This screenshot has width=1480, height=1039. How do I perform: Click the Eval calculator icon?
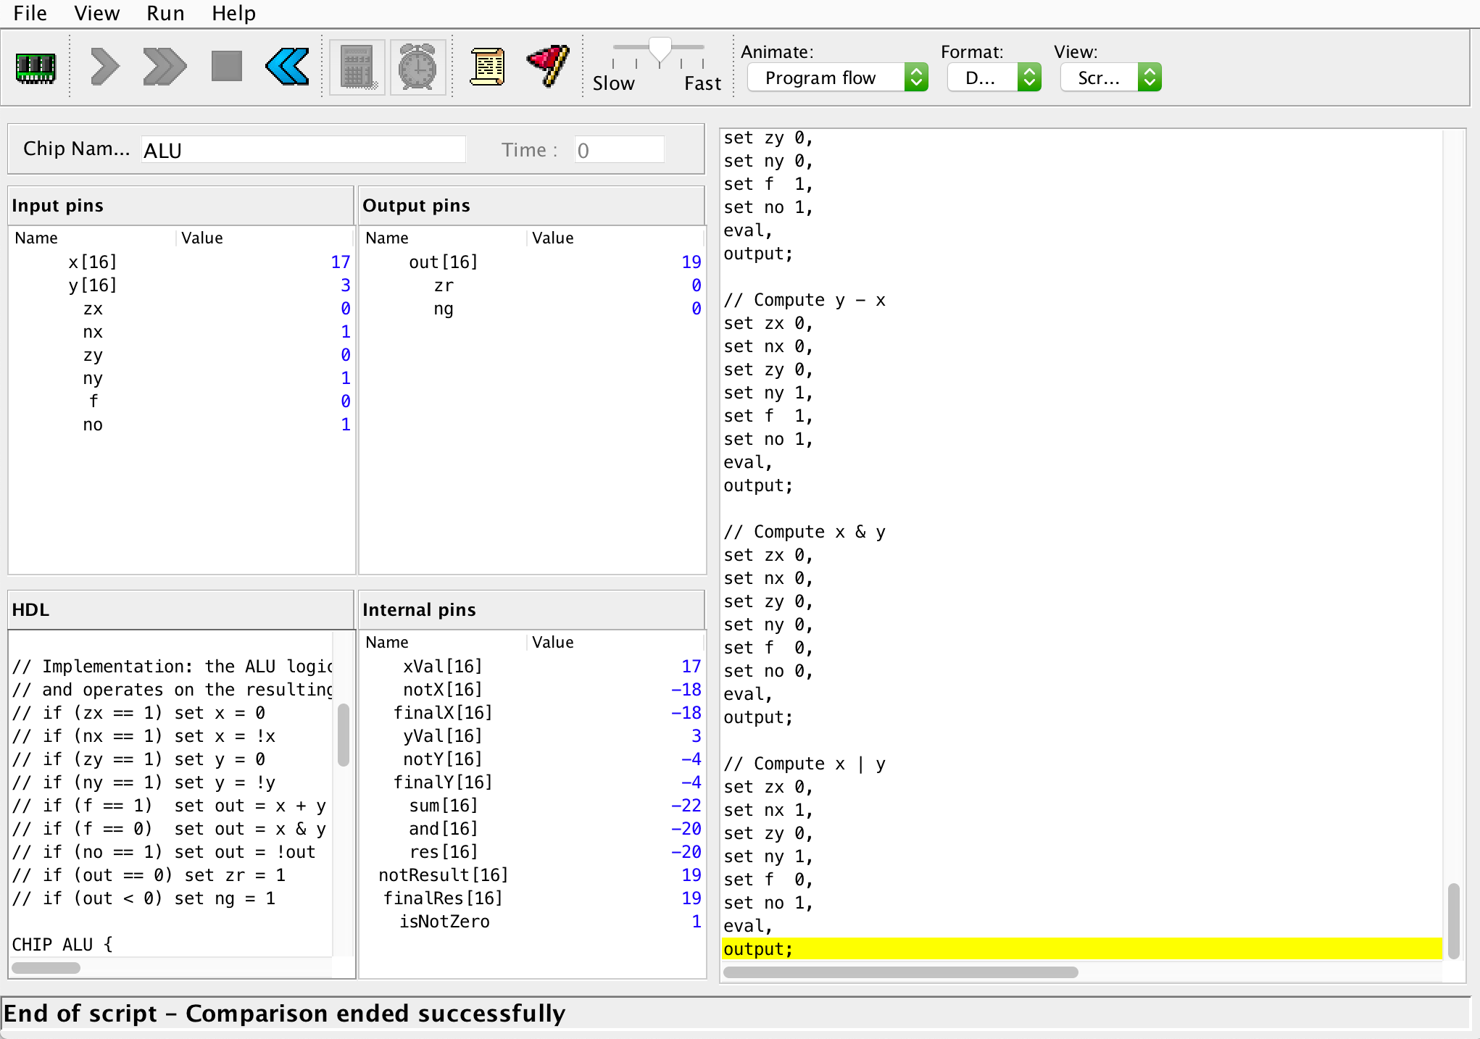click(x=357, y=68)
